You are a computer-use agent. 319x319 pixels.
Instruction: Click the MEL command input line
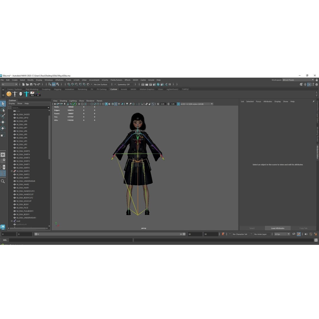coord(71,240)
